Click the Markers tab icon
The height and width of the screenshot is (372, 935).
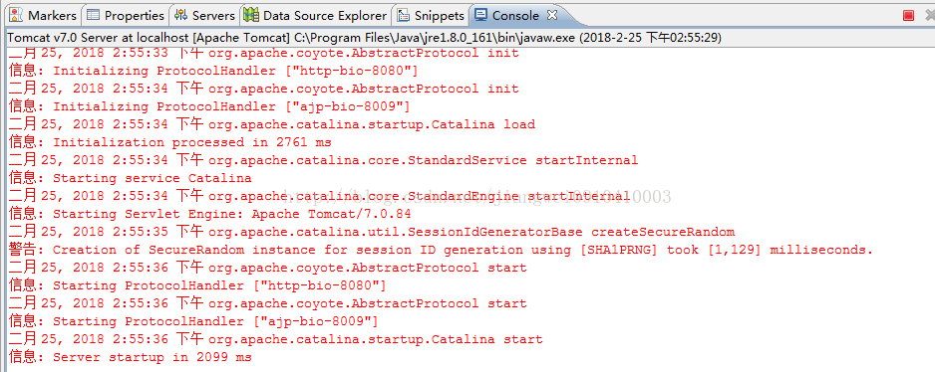pyautogui.click(x=17, y=16)
